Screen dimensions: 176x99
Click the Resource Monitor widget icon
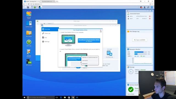pyautogui.click(x=128, y=49)
